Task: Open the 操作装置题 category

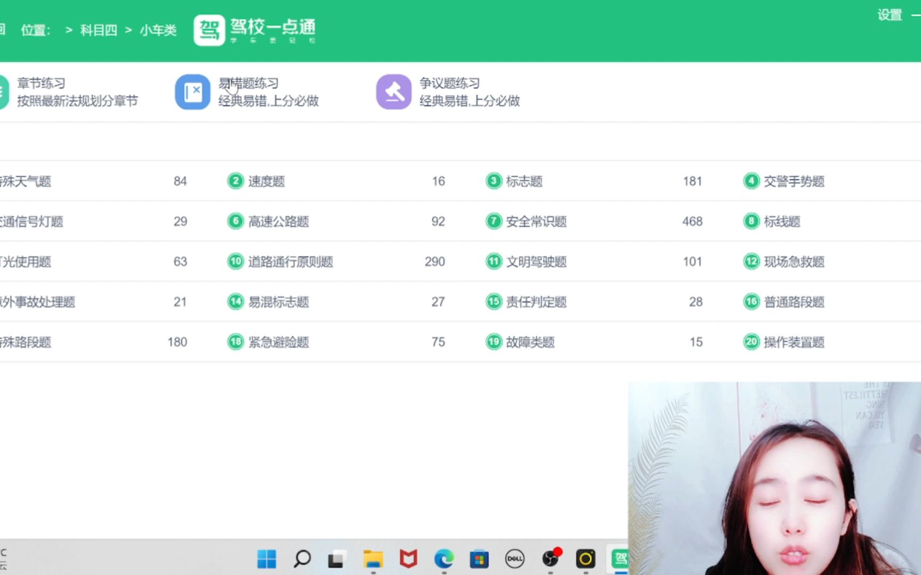Action: coord(794,342)
